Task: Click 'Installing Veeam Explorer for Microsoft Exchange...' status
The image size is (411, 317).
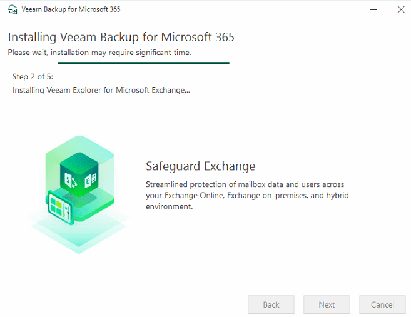Action: pos(101,90)
